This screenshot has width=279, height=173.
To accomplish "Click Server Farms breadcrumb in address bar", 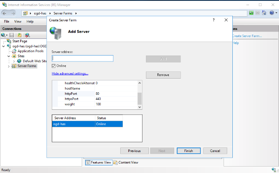I will pyautogui.click(x=63, y=13).
